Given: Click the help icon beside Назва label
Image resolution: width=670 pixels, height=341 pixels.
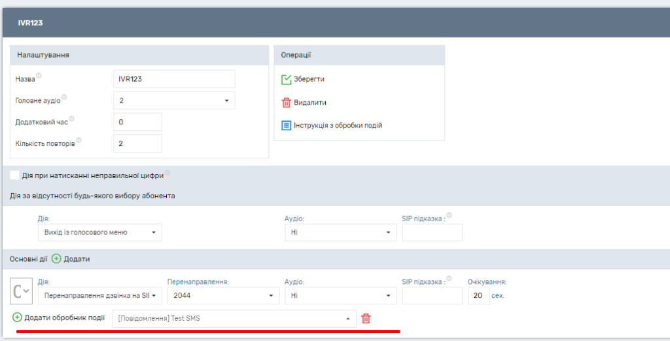Looking at the screenshot, I should 39,76.
